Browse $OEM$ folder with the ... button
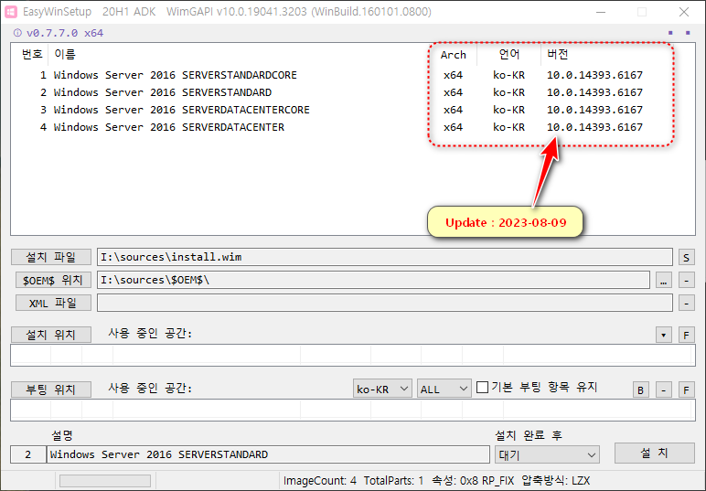The width and height of the screenshot is (706, 491). tap(664, 280)
